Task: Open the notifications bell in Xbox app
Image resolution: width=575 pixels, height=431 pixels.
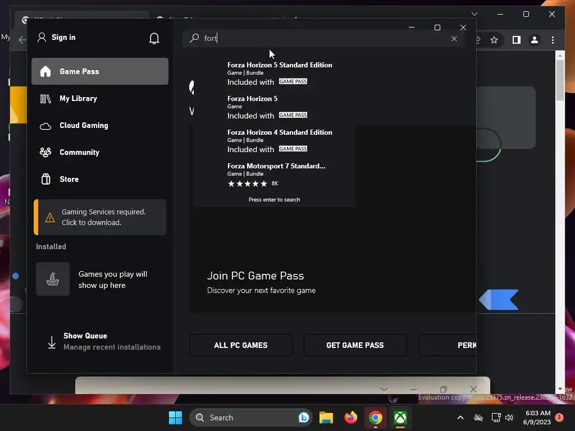Action: (x=154, y=38)
